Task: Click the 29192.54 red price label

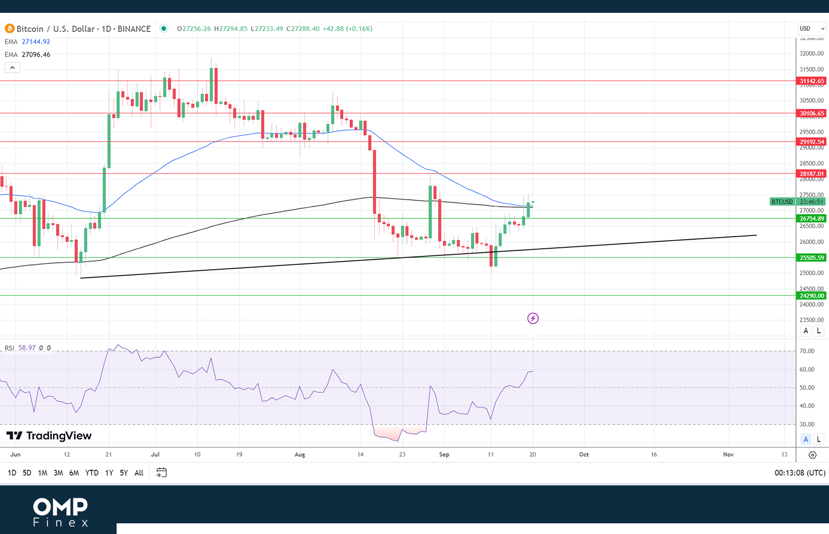Action: pyautogui.click(x=812, y=142)
